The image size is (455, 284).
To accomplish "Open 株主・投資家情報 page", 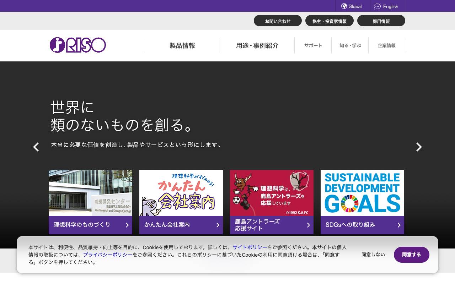I will 330,21.
